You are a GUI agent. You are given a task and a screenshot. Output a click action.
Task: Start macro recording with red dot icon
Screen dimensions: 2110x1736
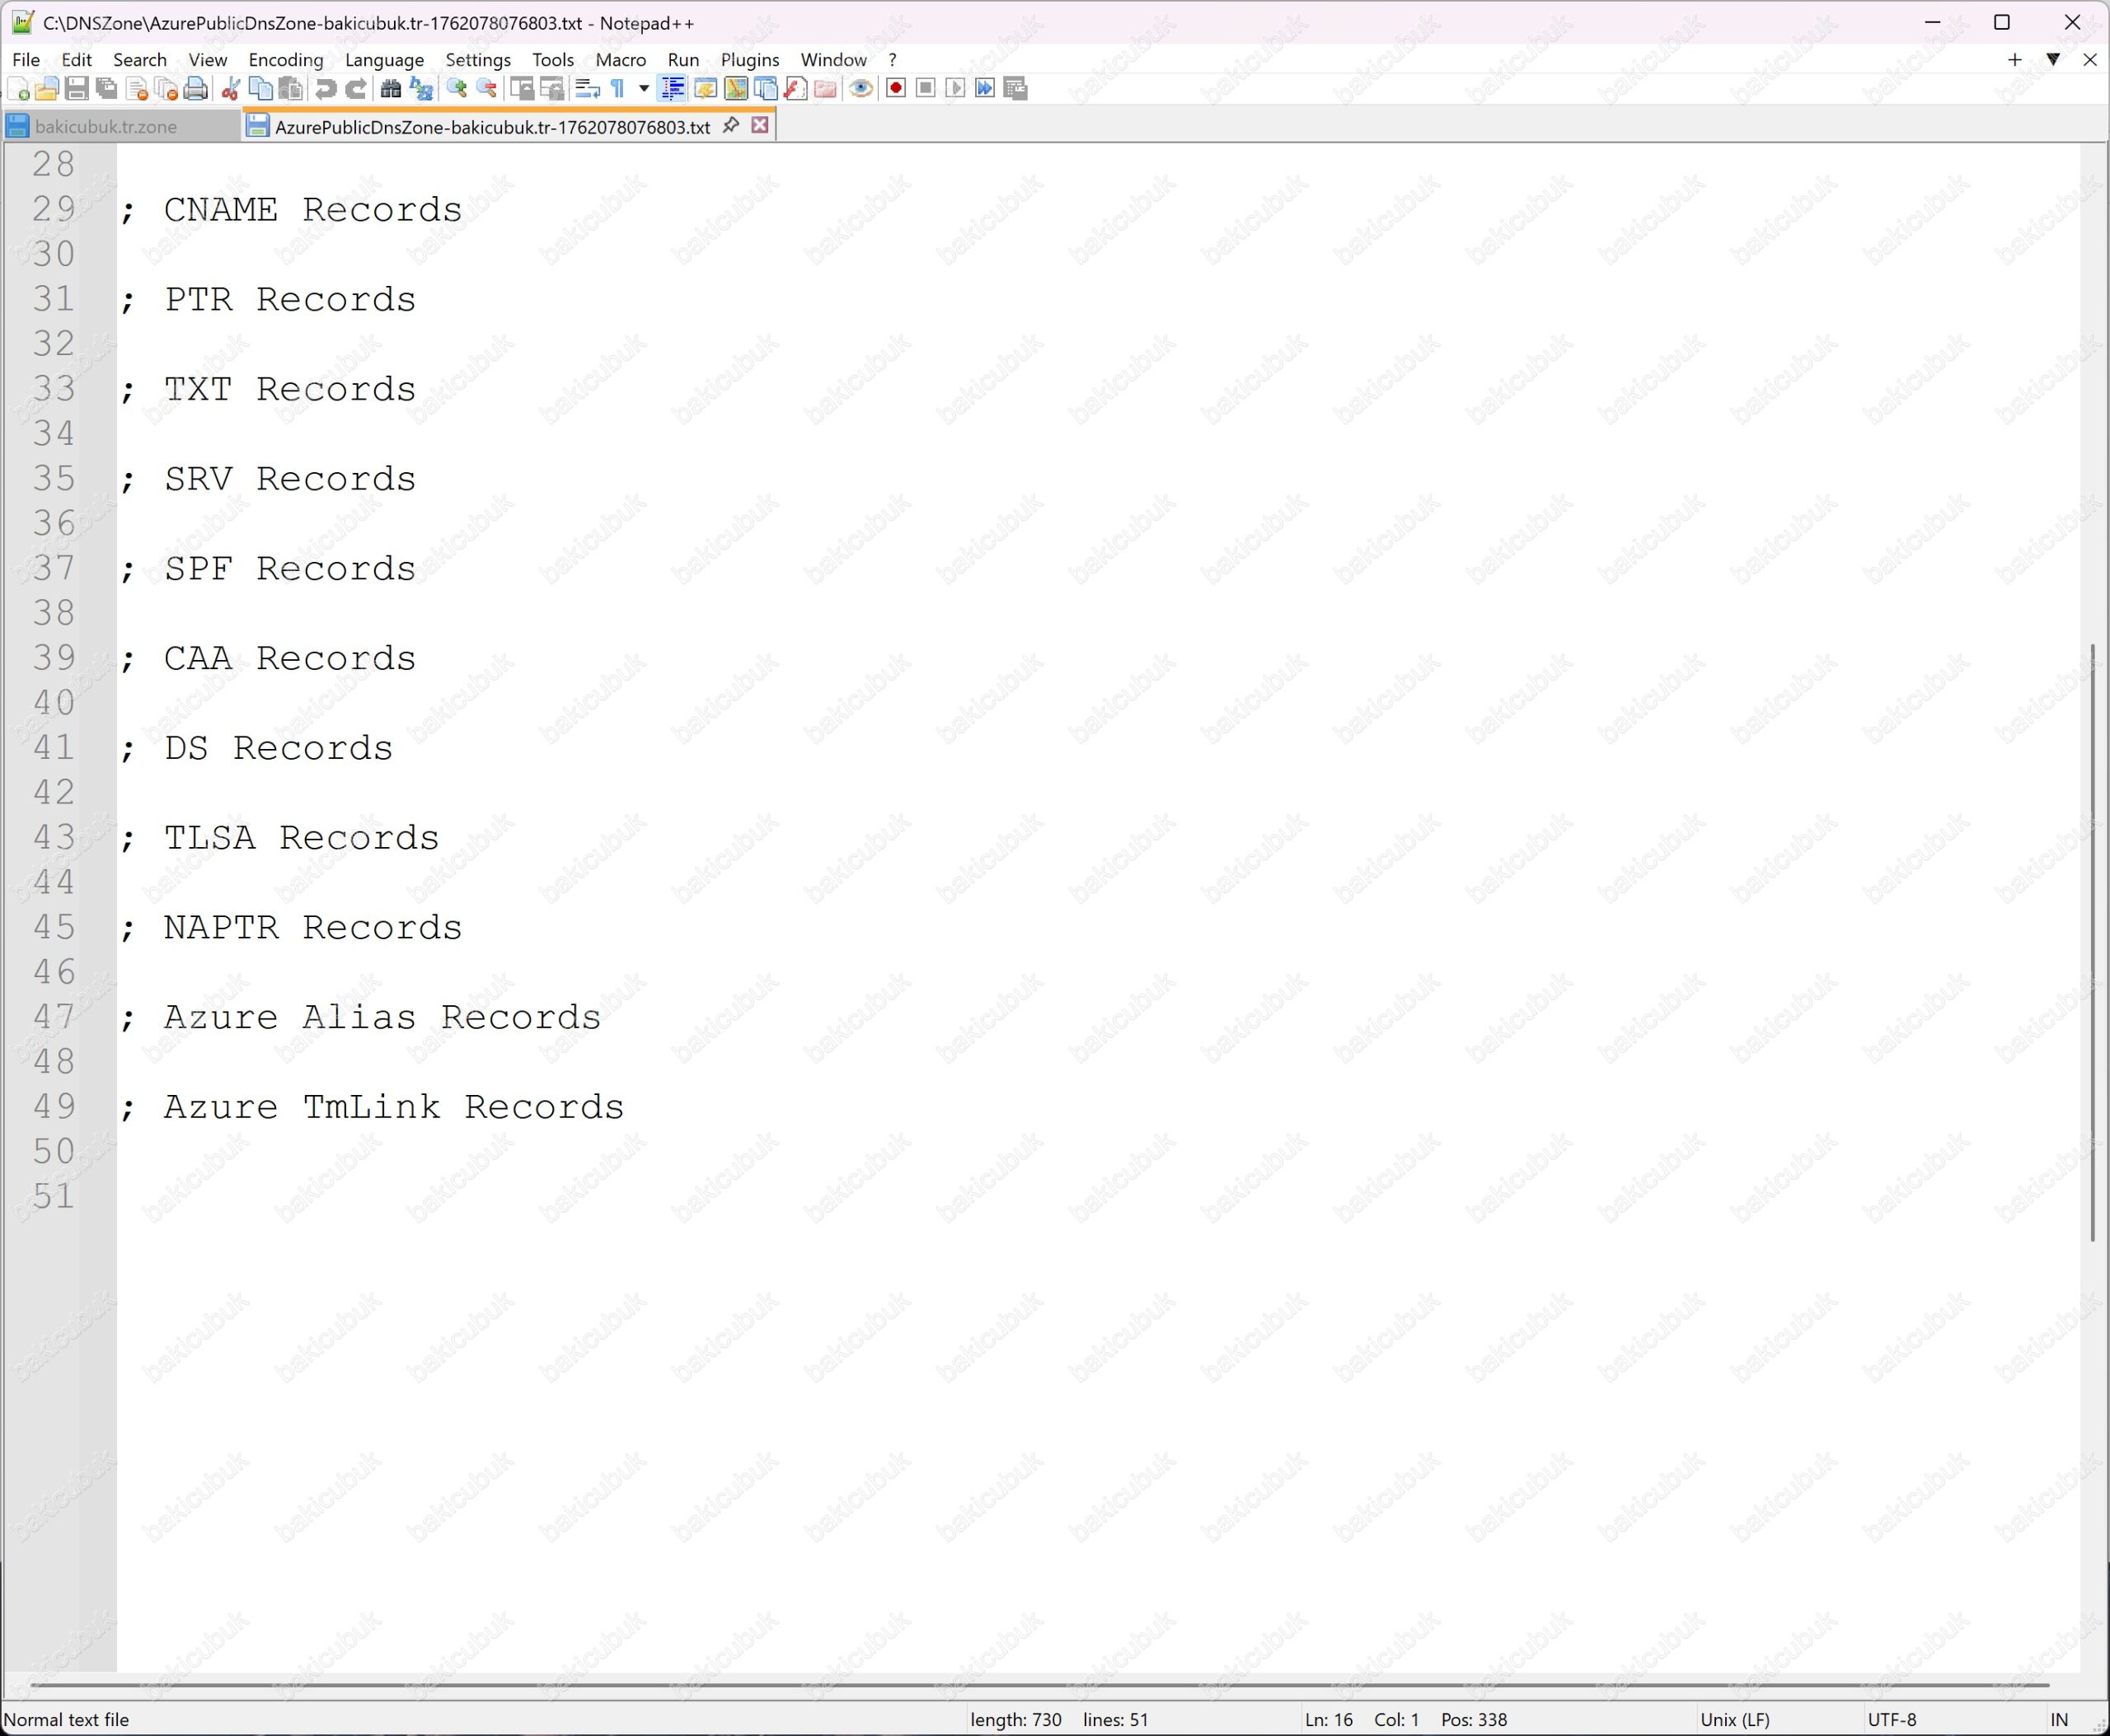click(895, 89)
